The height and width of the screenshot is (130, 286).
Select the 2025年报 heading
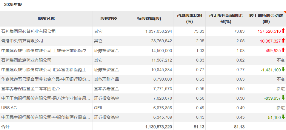(x=13, y=4)
